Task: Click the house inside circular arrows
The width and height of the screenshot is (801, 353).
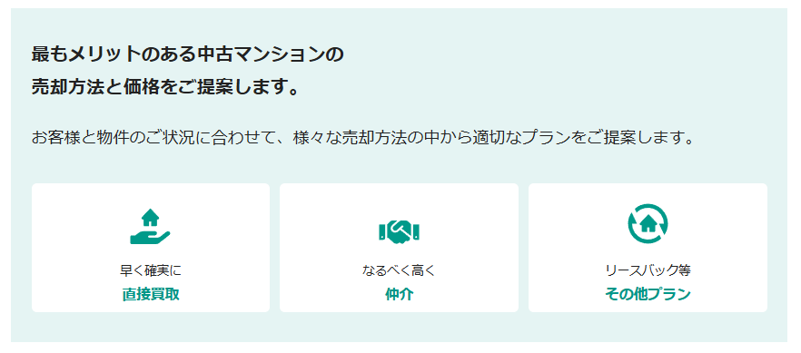Action: coord(648,224)
